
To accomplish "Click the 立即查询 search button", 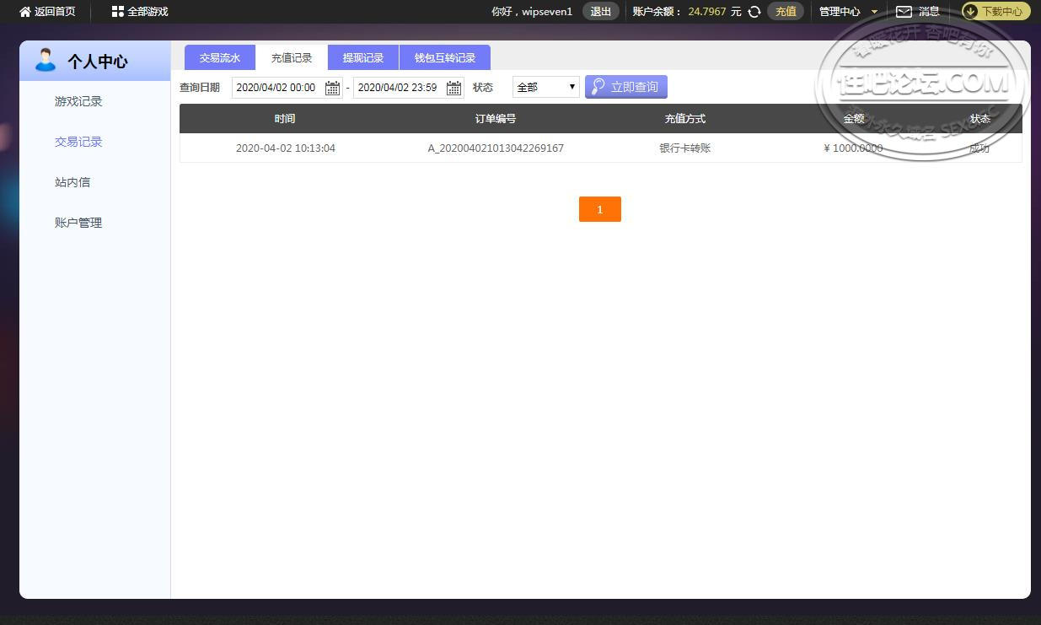I will (x=626, y=87).
